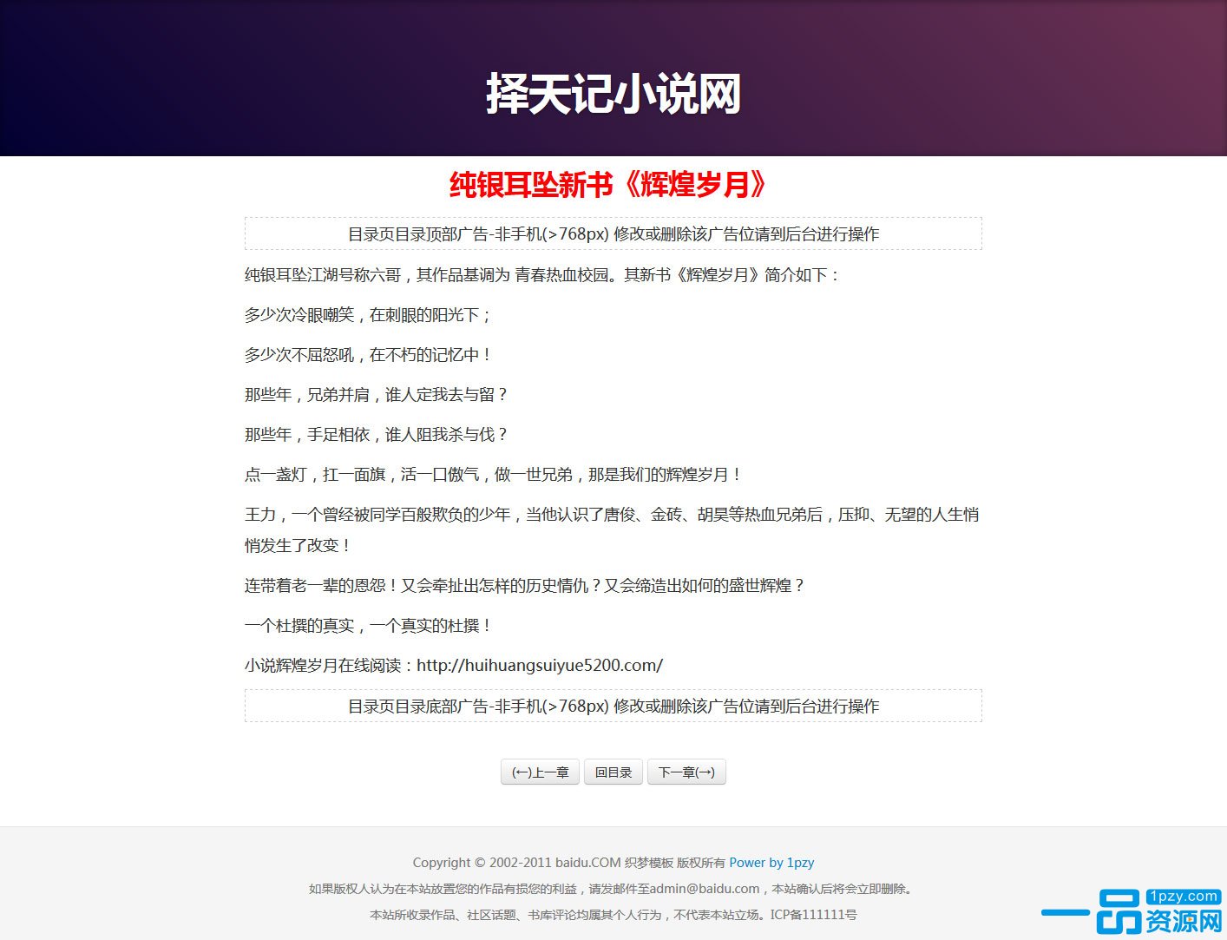1227x940 pixels.
Task: Open the Power by 1pzy link
Action: (x=771, y=862)
